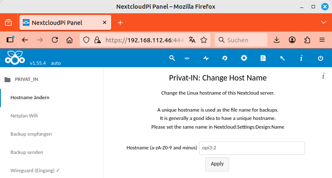Click the infinity-style icon in the blue header
Image resolution: width=332 pixels, height=178 pixels.
pos(187,59)
